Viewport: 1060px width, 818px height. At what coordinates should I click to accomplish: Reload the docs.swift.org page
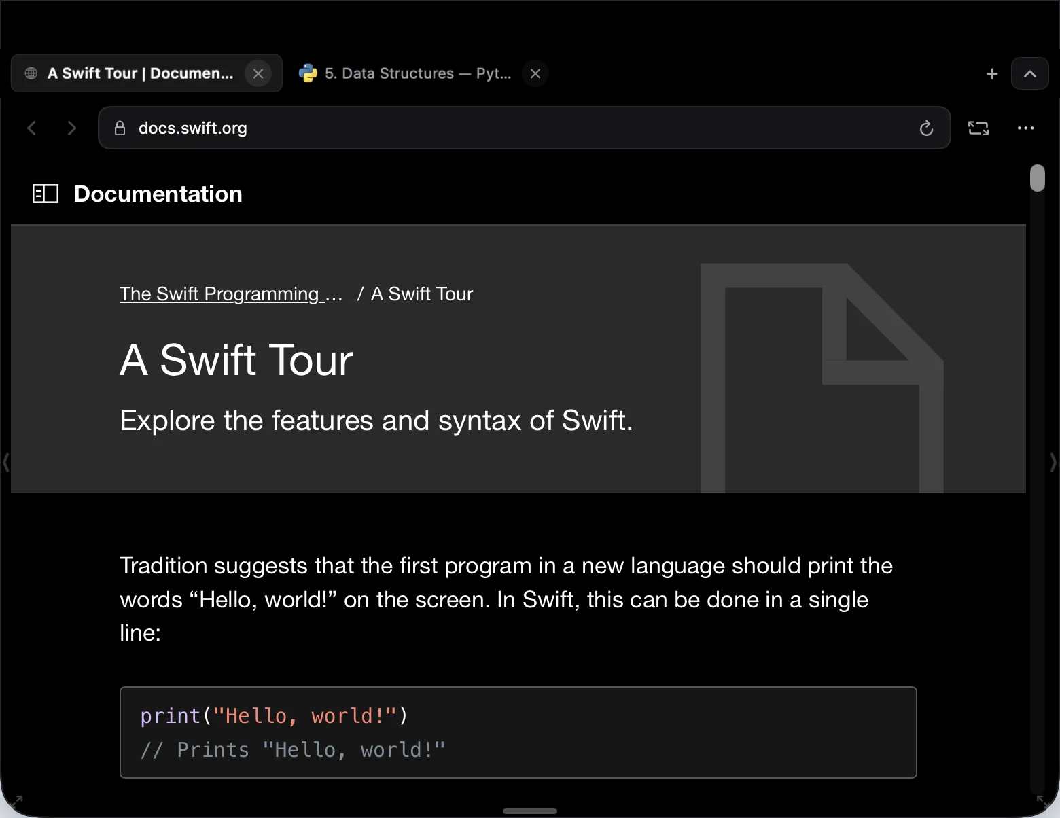926,128
